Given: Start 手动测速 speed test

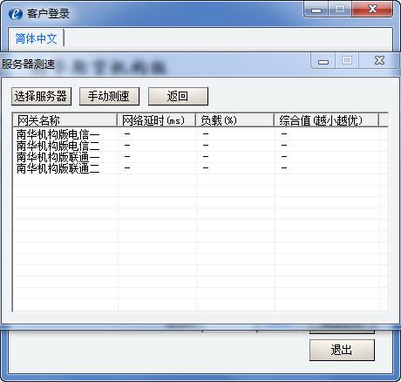Looking at the screenshot, I should 109,96.
